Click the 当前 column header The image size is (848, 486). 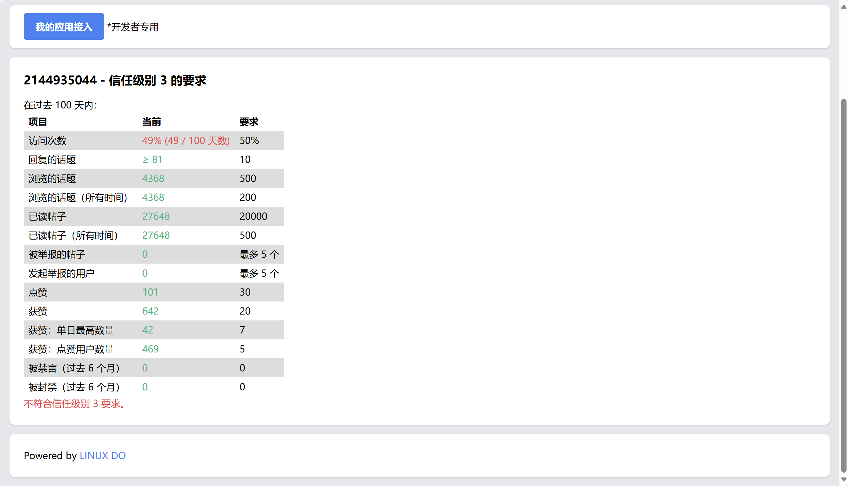(152, 122)
